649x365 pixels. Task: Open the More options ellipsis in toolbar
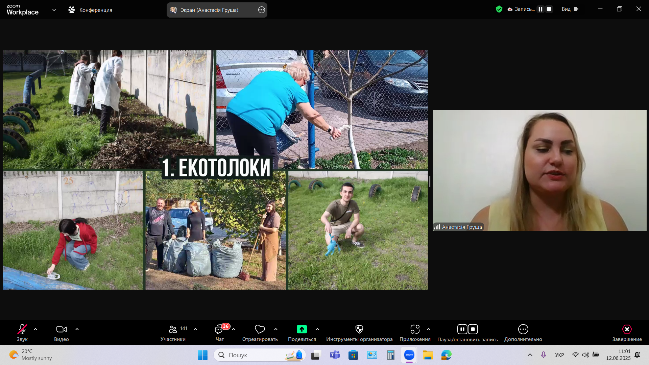(523, 329)
